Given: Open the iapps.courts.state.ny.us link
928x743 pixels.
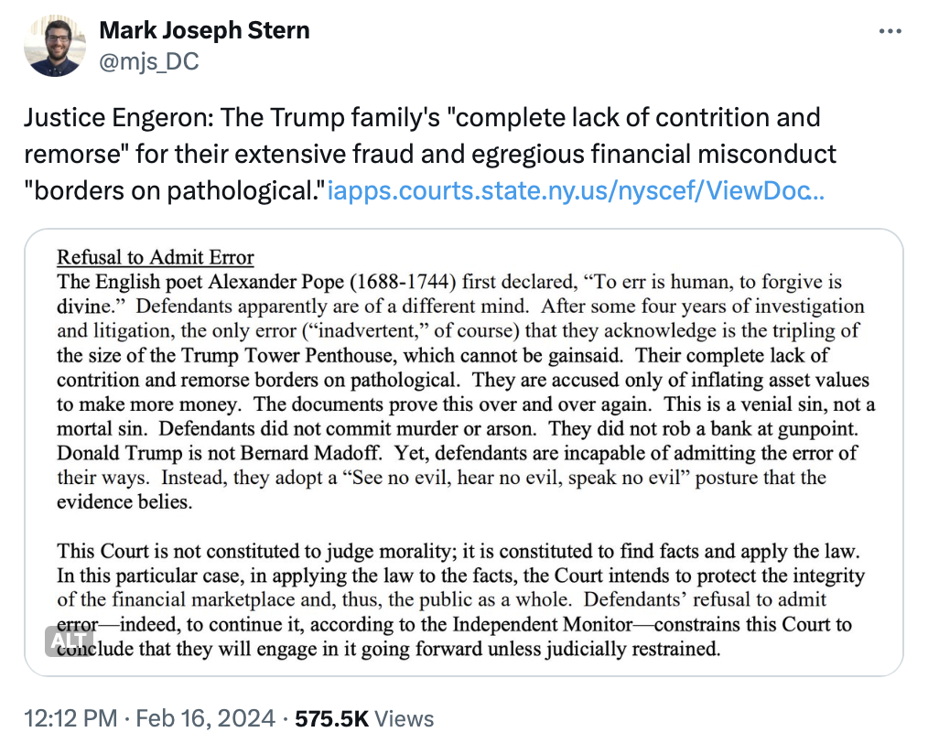Looking at the screenshot, I should click(576, 192).
